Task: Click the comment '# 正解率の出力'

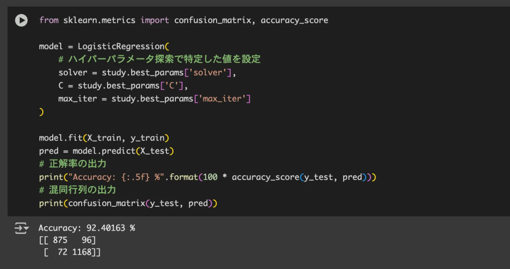Action: tap(73, 163)
